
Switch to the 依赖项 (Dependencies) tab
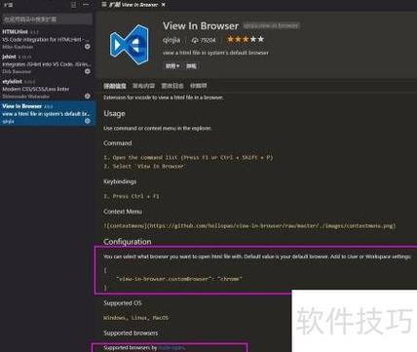(x=198, y=86)
